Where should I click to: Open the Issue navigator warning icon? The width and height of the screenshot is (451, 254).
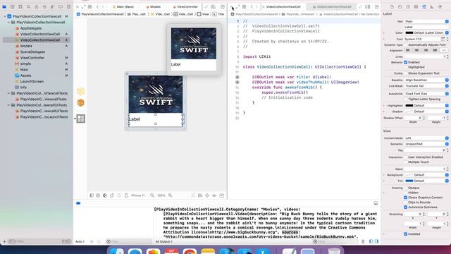37,6
